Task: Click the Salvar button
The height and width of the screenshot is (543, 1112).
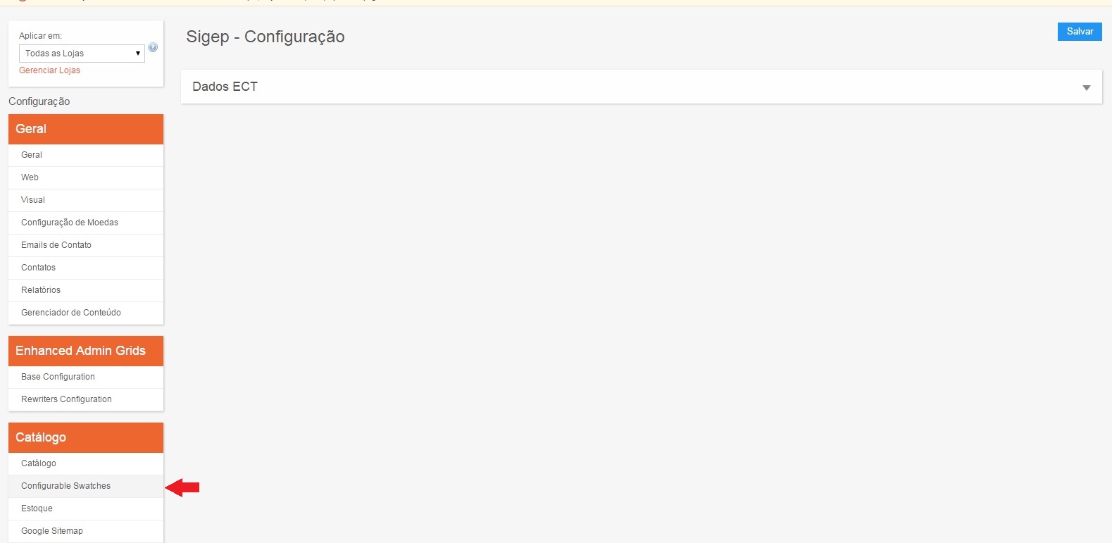Action: tap(1080, 31)
